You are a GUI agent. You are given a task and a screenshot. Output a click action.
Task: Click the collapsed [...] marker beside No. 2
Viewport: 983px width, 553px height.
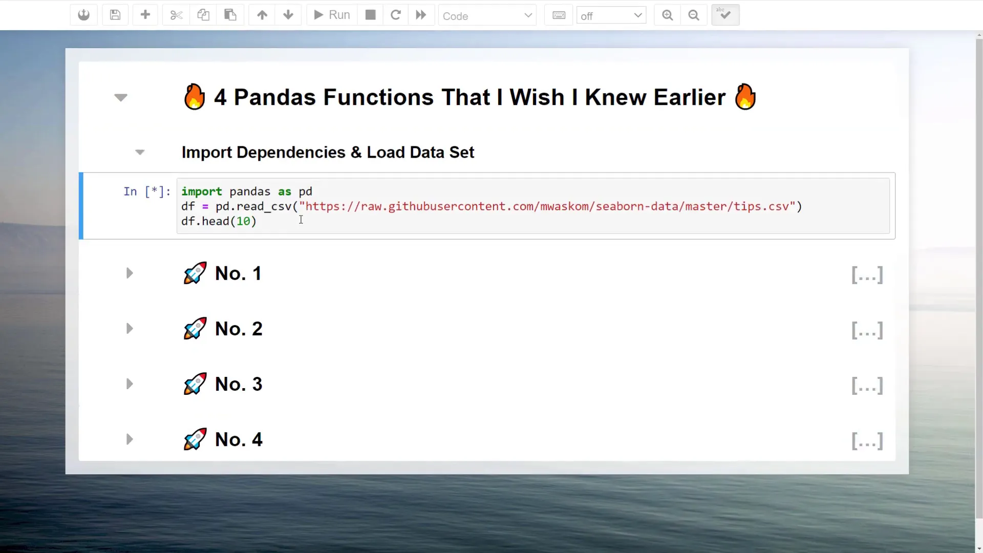pos(867,330)
